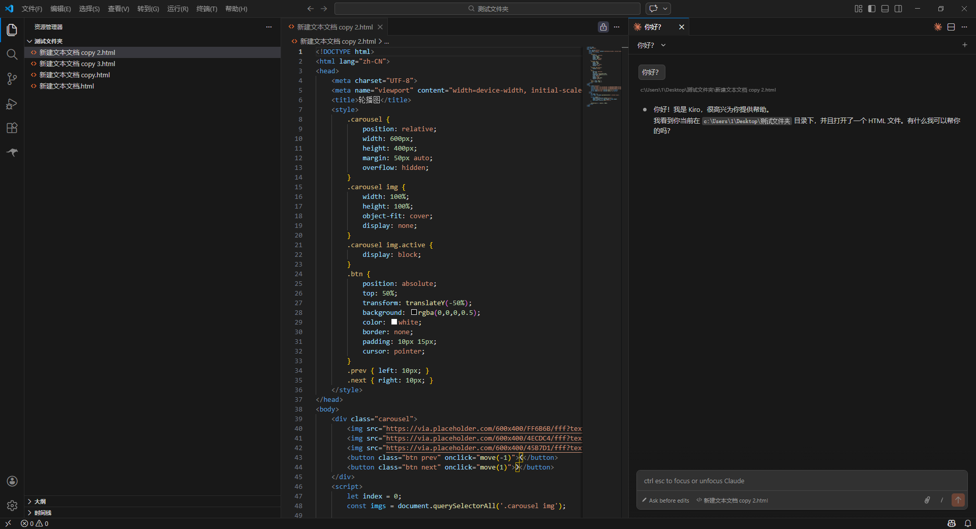The height and width of the screenshot is (529, 976).
Task: Open the Manage gear icon
Action: coord(12,506)
